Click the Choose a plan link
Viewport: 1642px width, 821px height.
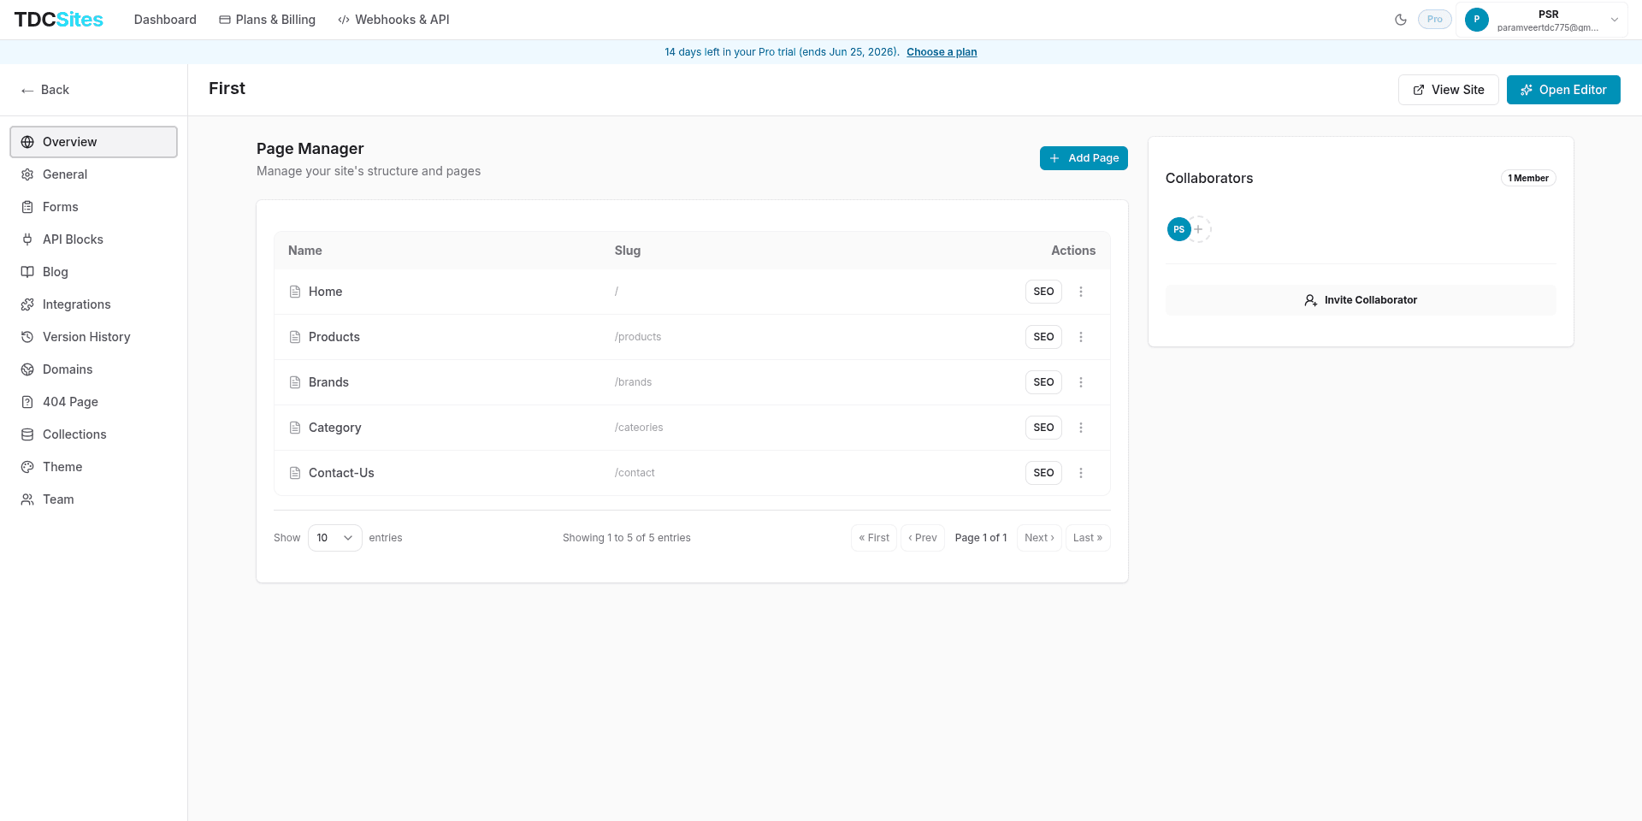[942, 52]
